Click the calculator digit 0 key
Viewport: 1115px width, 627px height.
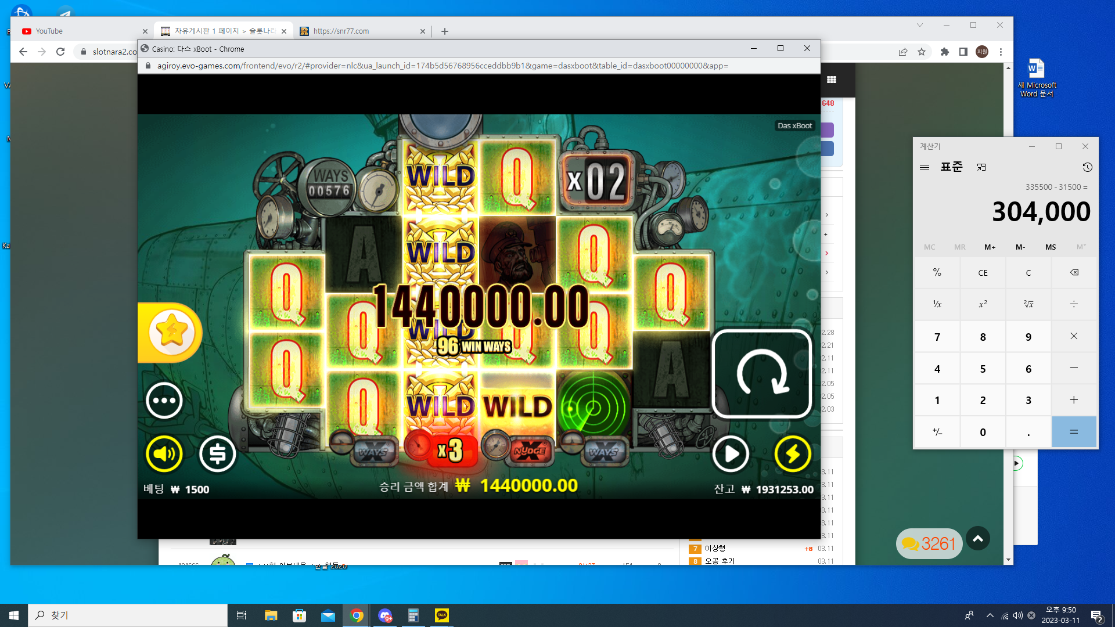coord(983,432)
